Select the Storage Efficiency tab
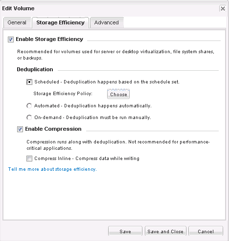The width and height of the screenshot is (229, 241). 61,22
